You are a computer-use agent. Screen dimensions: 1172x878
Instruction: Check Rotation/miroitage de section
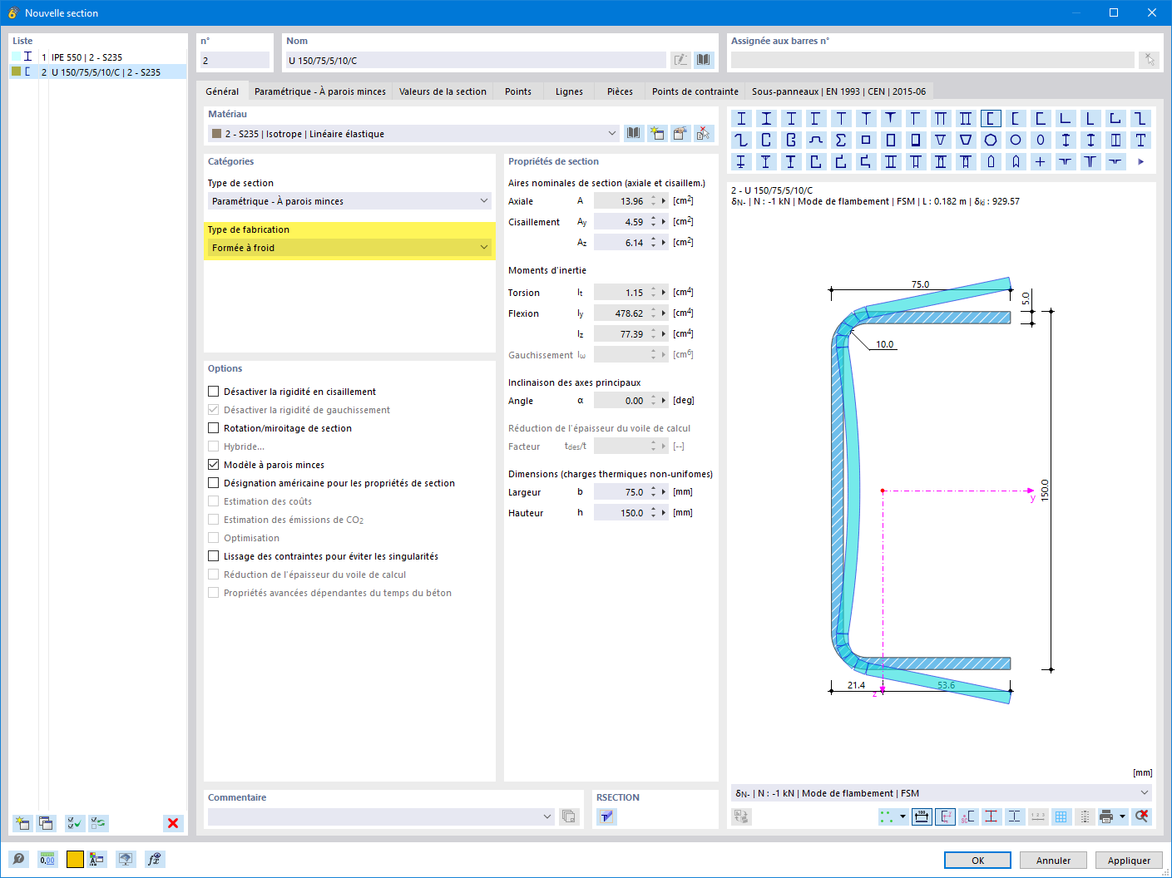pyautogui.click(x=214, y=428)
